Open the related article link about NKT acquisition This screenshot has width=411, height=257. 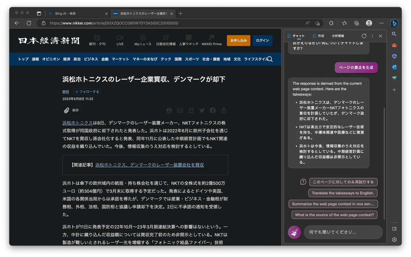(150, 165)
